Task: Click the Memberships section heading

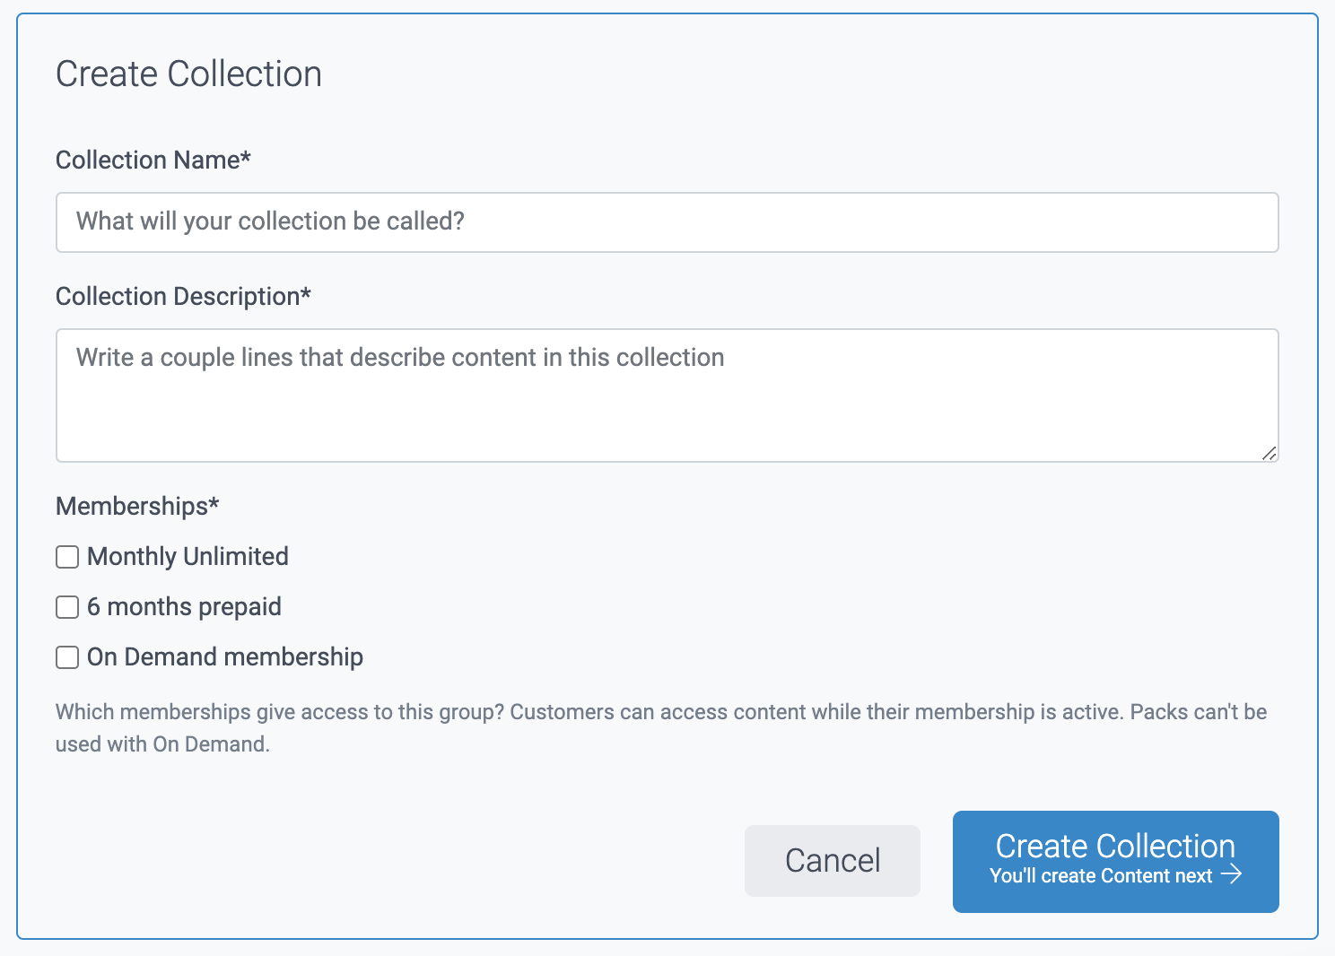Action: (x=136, y=506)
